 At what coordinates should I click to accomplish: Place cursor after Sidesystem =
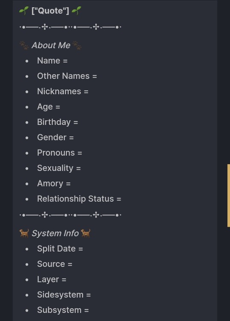[92, 295]
